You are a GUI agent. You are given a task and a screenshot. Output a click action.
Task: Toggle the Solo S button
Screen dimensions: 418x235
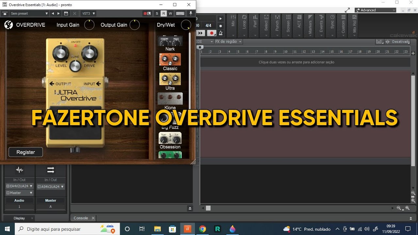click(x=157, y=13)
